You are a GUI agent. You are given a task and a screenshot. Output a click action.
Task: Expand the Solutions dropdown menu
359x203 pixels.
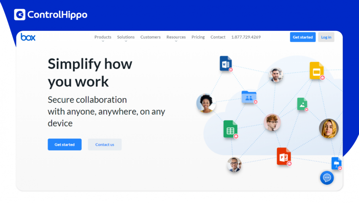[126, 37]
